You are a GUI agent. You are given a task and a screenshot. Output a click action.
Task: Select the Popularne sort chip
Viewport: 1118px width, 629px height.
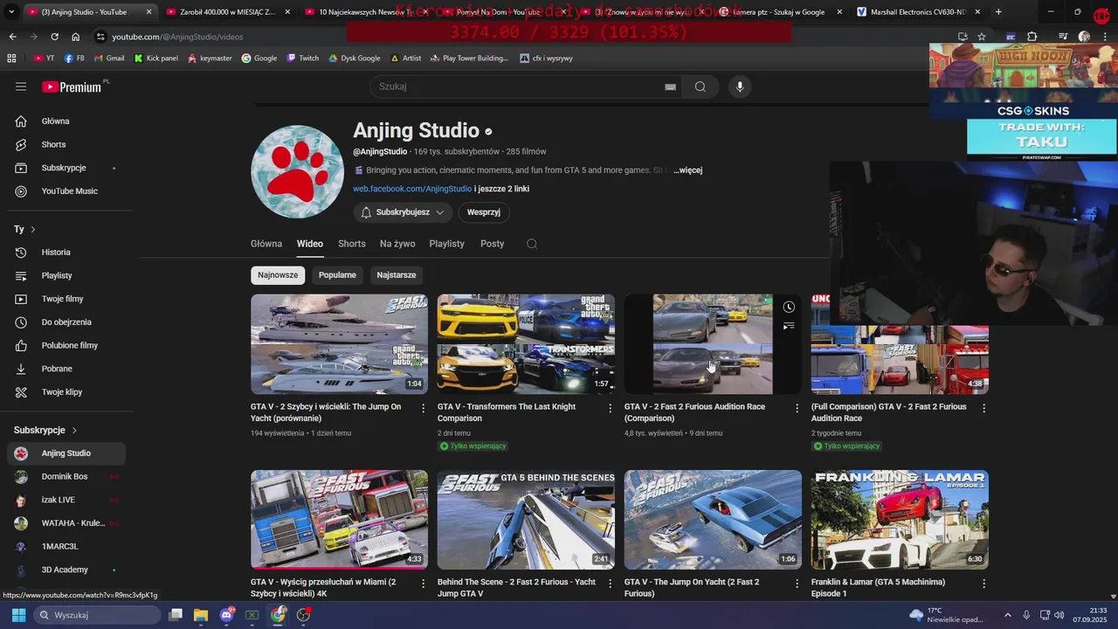[337, 275]
